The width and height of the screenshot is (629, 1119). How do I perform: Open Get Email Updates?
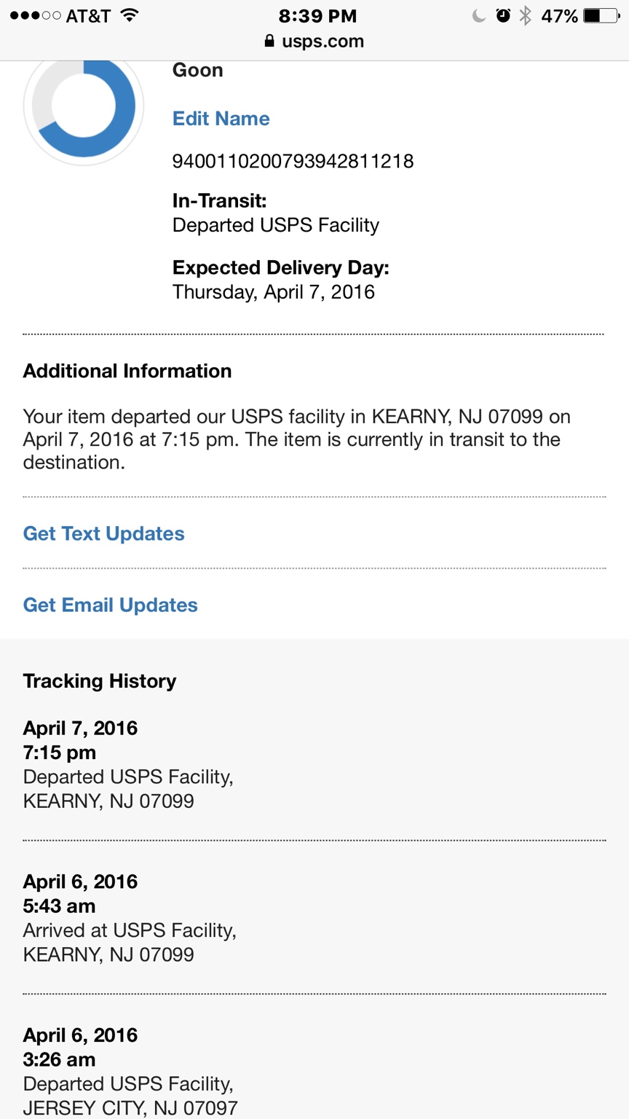[111, 605]
